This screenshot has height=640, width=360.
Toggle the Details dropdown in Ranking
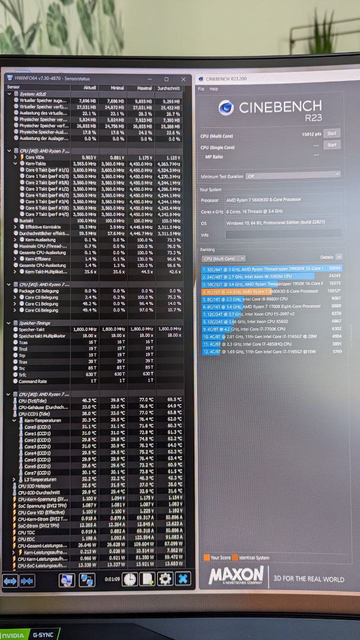(339, 257)
